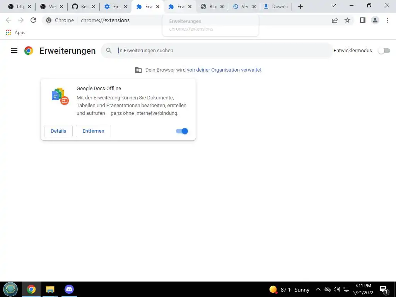This screenshot has height=297, width=396.
Task: Open the Apps bookmarks shortcut
Action: pos(15,32)
